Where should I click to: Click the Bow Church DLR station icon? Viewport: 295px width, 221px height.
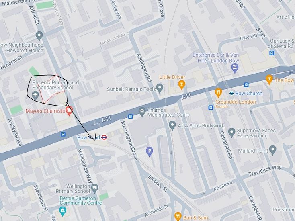(x=231, y=93)
